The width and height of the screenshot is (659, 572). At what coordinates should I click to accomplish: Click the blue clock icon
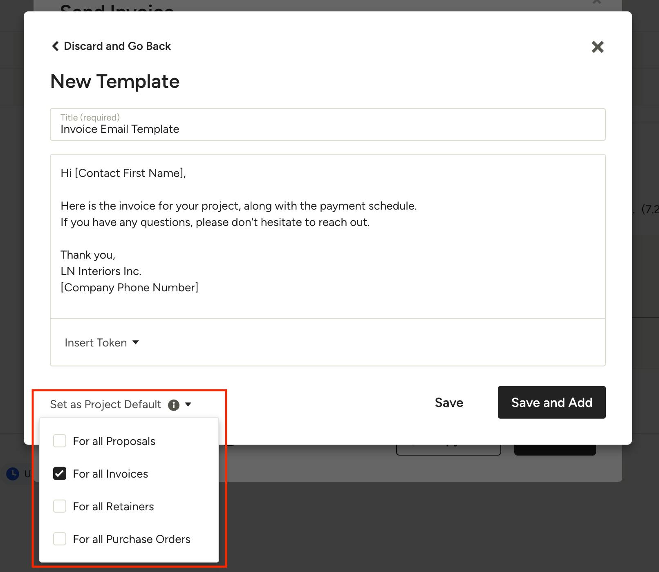coord(13,474)
